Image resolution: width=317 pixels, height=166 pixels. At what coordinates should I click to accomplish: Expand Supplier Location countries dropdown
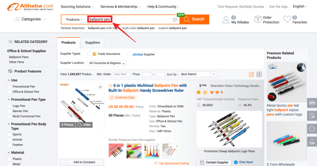pos(107,63)
